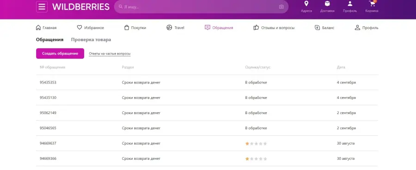416x170 pixels.
Task: Click Сроки возврата денег in row 95046565
Action: click(x=141, y=128)
